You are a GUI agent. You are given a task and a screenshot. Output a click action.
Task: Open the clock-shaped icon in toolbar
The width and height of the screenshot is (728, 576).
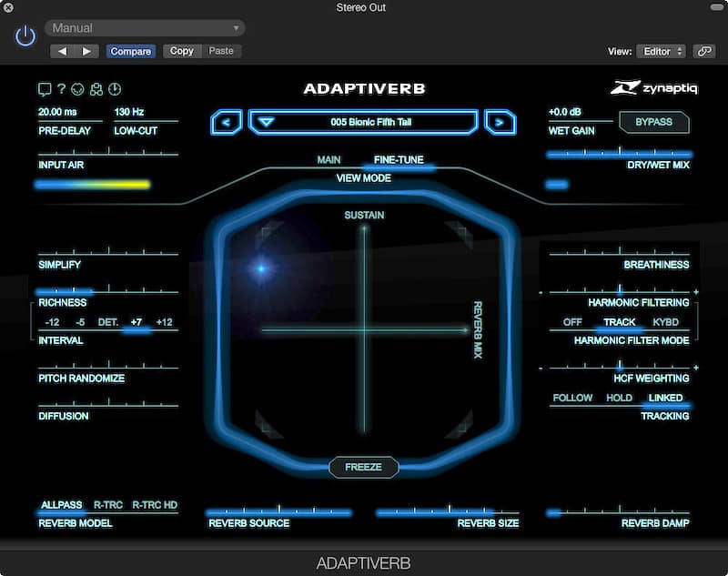click(x=115, y=89)
